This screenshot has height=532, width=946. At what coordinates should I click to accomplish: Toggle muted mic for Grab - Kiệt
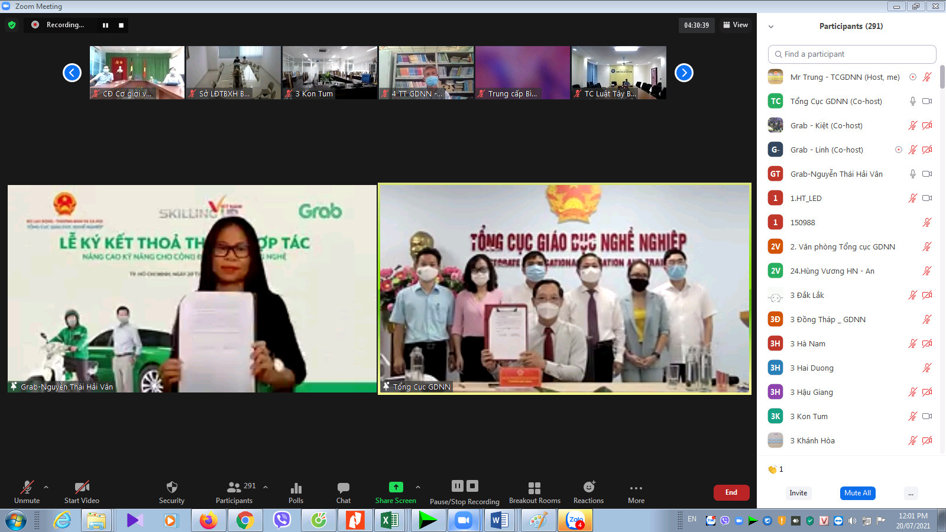click(913, 125)
